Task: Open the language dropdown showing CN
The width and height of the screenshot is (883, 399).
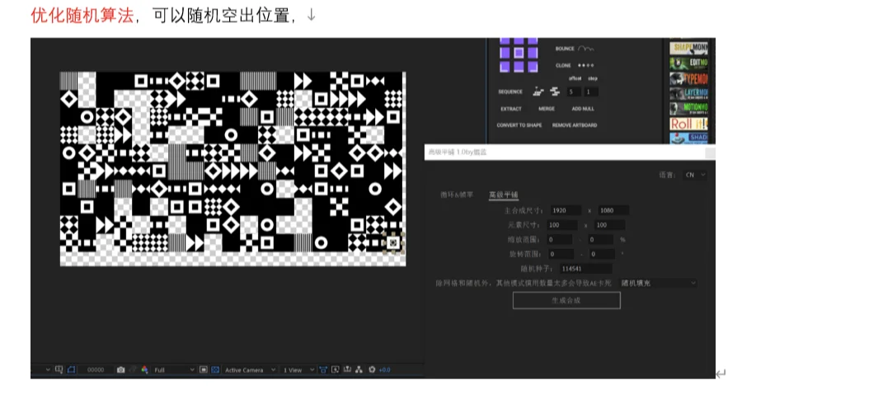Action: (x=694, y=175)
